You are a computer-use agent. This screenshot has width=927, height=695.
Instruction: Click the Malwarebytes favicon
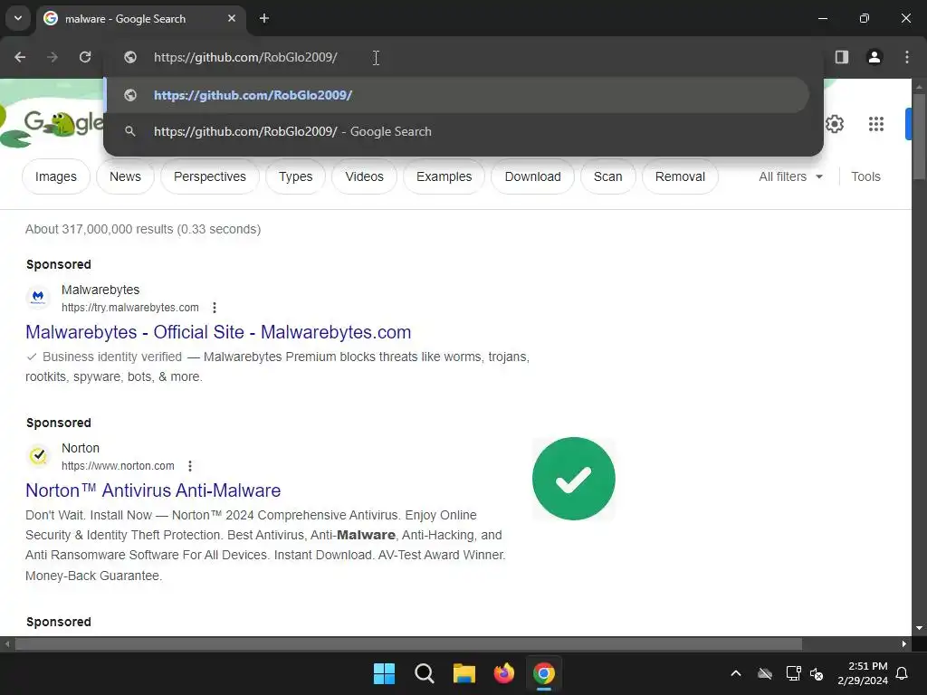[x=38, y=297]
